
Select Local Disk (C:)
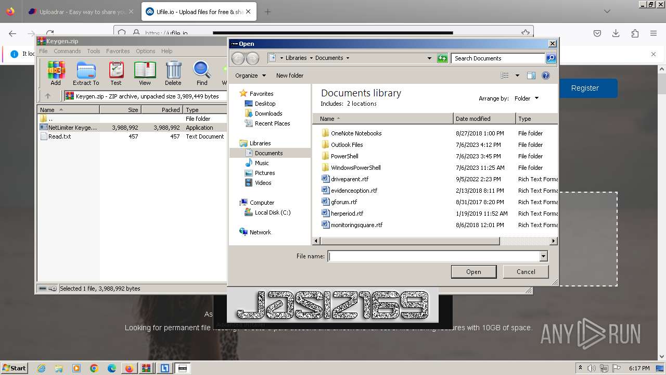pos(273,213)
